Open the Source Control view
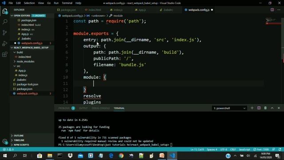The height and width of the screenshot is (160, 284). pyautogui.click(x=5, y=32)
